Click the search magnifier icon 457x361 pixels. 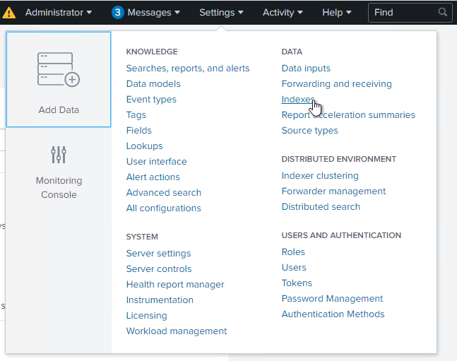click(x=443, y=13)
